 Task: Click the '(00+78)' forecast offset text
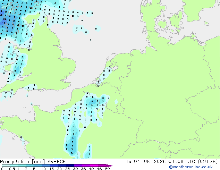tap(208, 162)
